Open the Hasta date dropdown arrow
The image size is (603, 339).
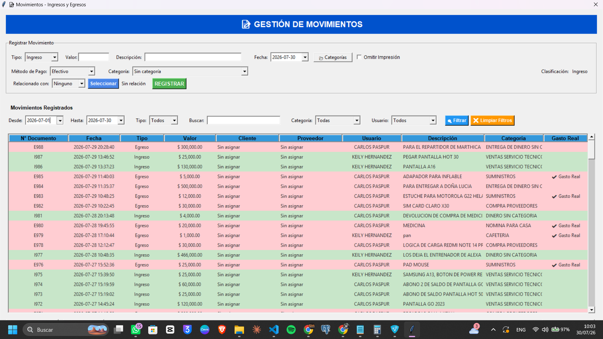tap(121, 121)
